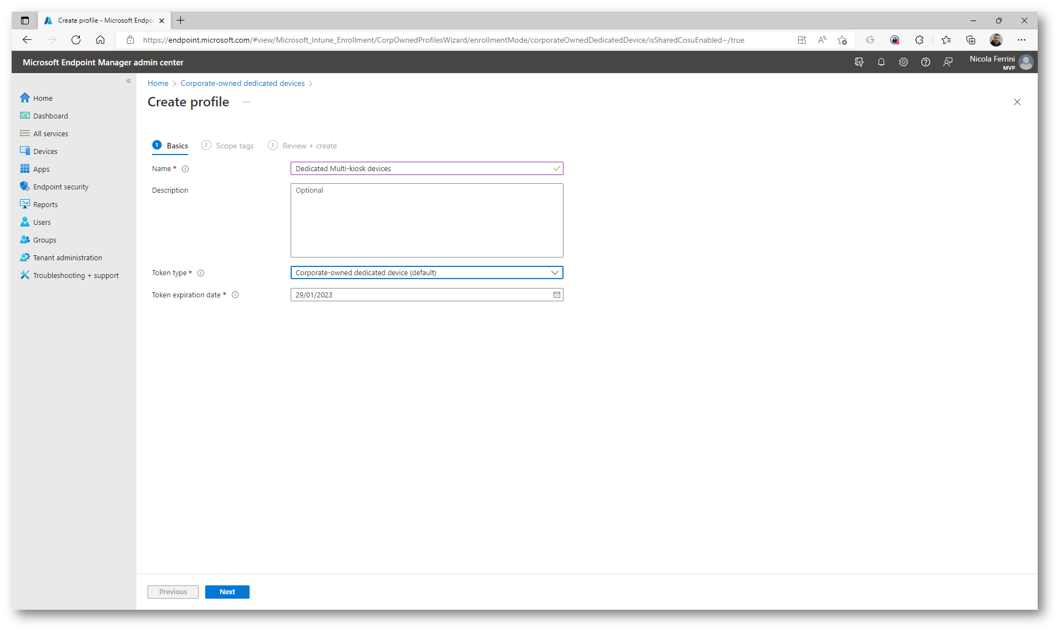Click the help question mark icon
Viewport: 1061px width, 633px height.
coord(925,63)
